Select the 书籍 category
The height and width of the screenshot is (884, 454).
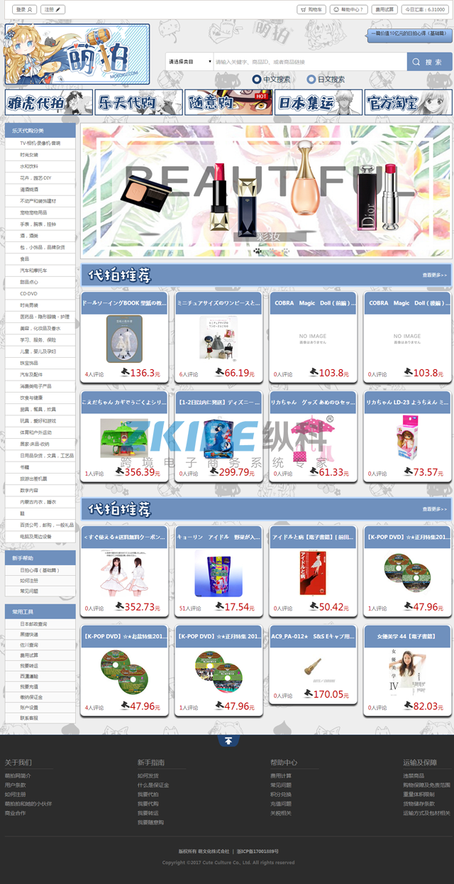click(40, 467)
